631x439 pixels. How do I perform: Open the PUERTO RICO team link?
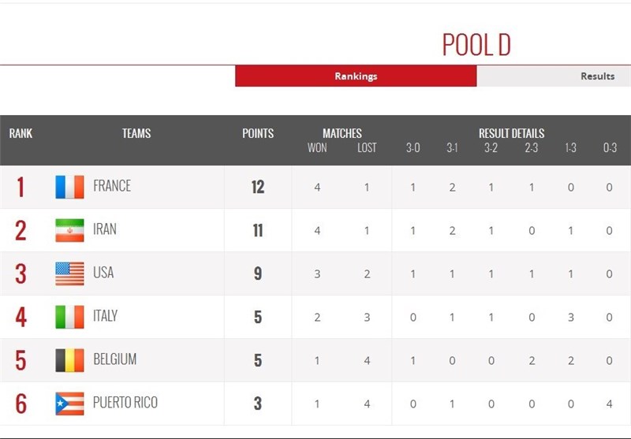click(x=125, y=403)
